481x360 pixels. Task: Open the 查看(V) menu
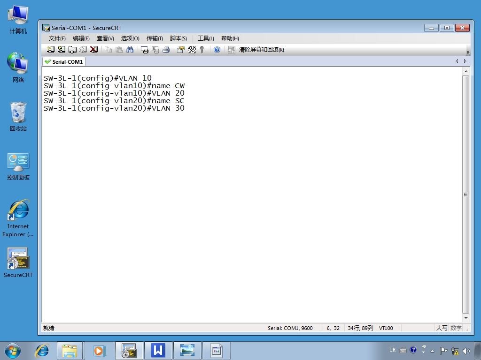click(x=105, y=38)
